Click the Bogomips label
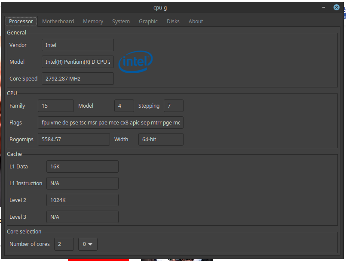The image size is (346, 261). 21,140
